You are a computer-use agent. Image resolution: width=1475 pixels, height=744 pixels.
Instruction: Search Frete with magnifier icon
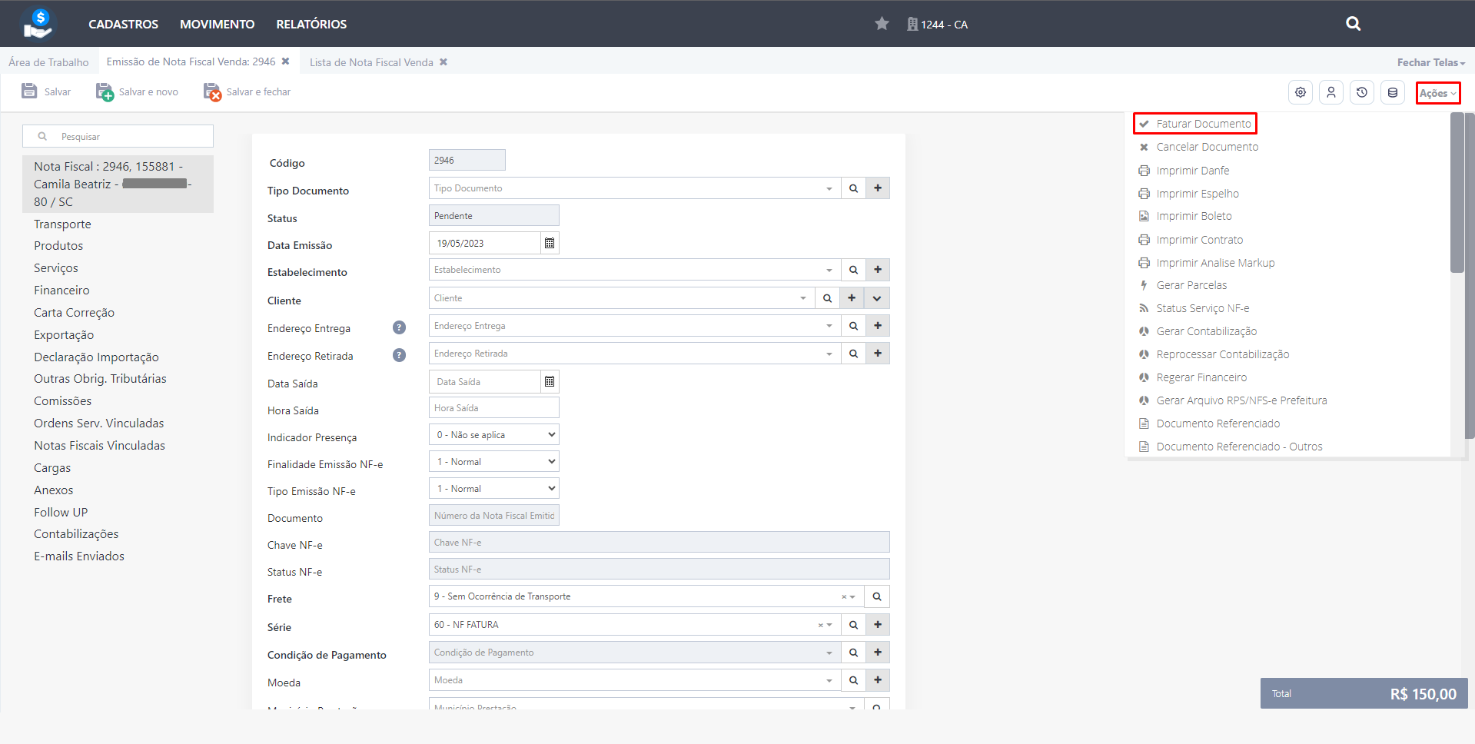tap(877, 596)
